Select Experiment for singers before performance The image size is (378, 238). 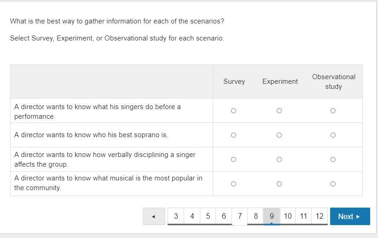click(279, 110)
